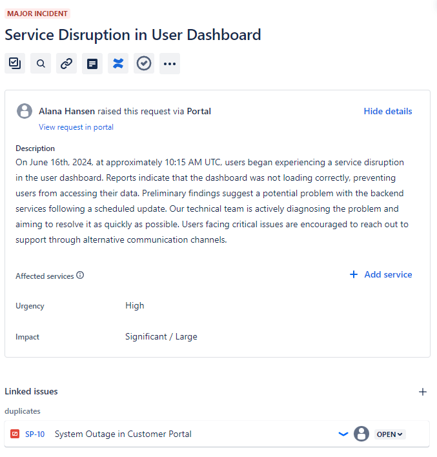Click the Affected services info icon
The image size is (437, 457).
80,275
